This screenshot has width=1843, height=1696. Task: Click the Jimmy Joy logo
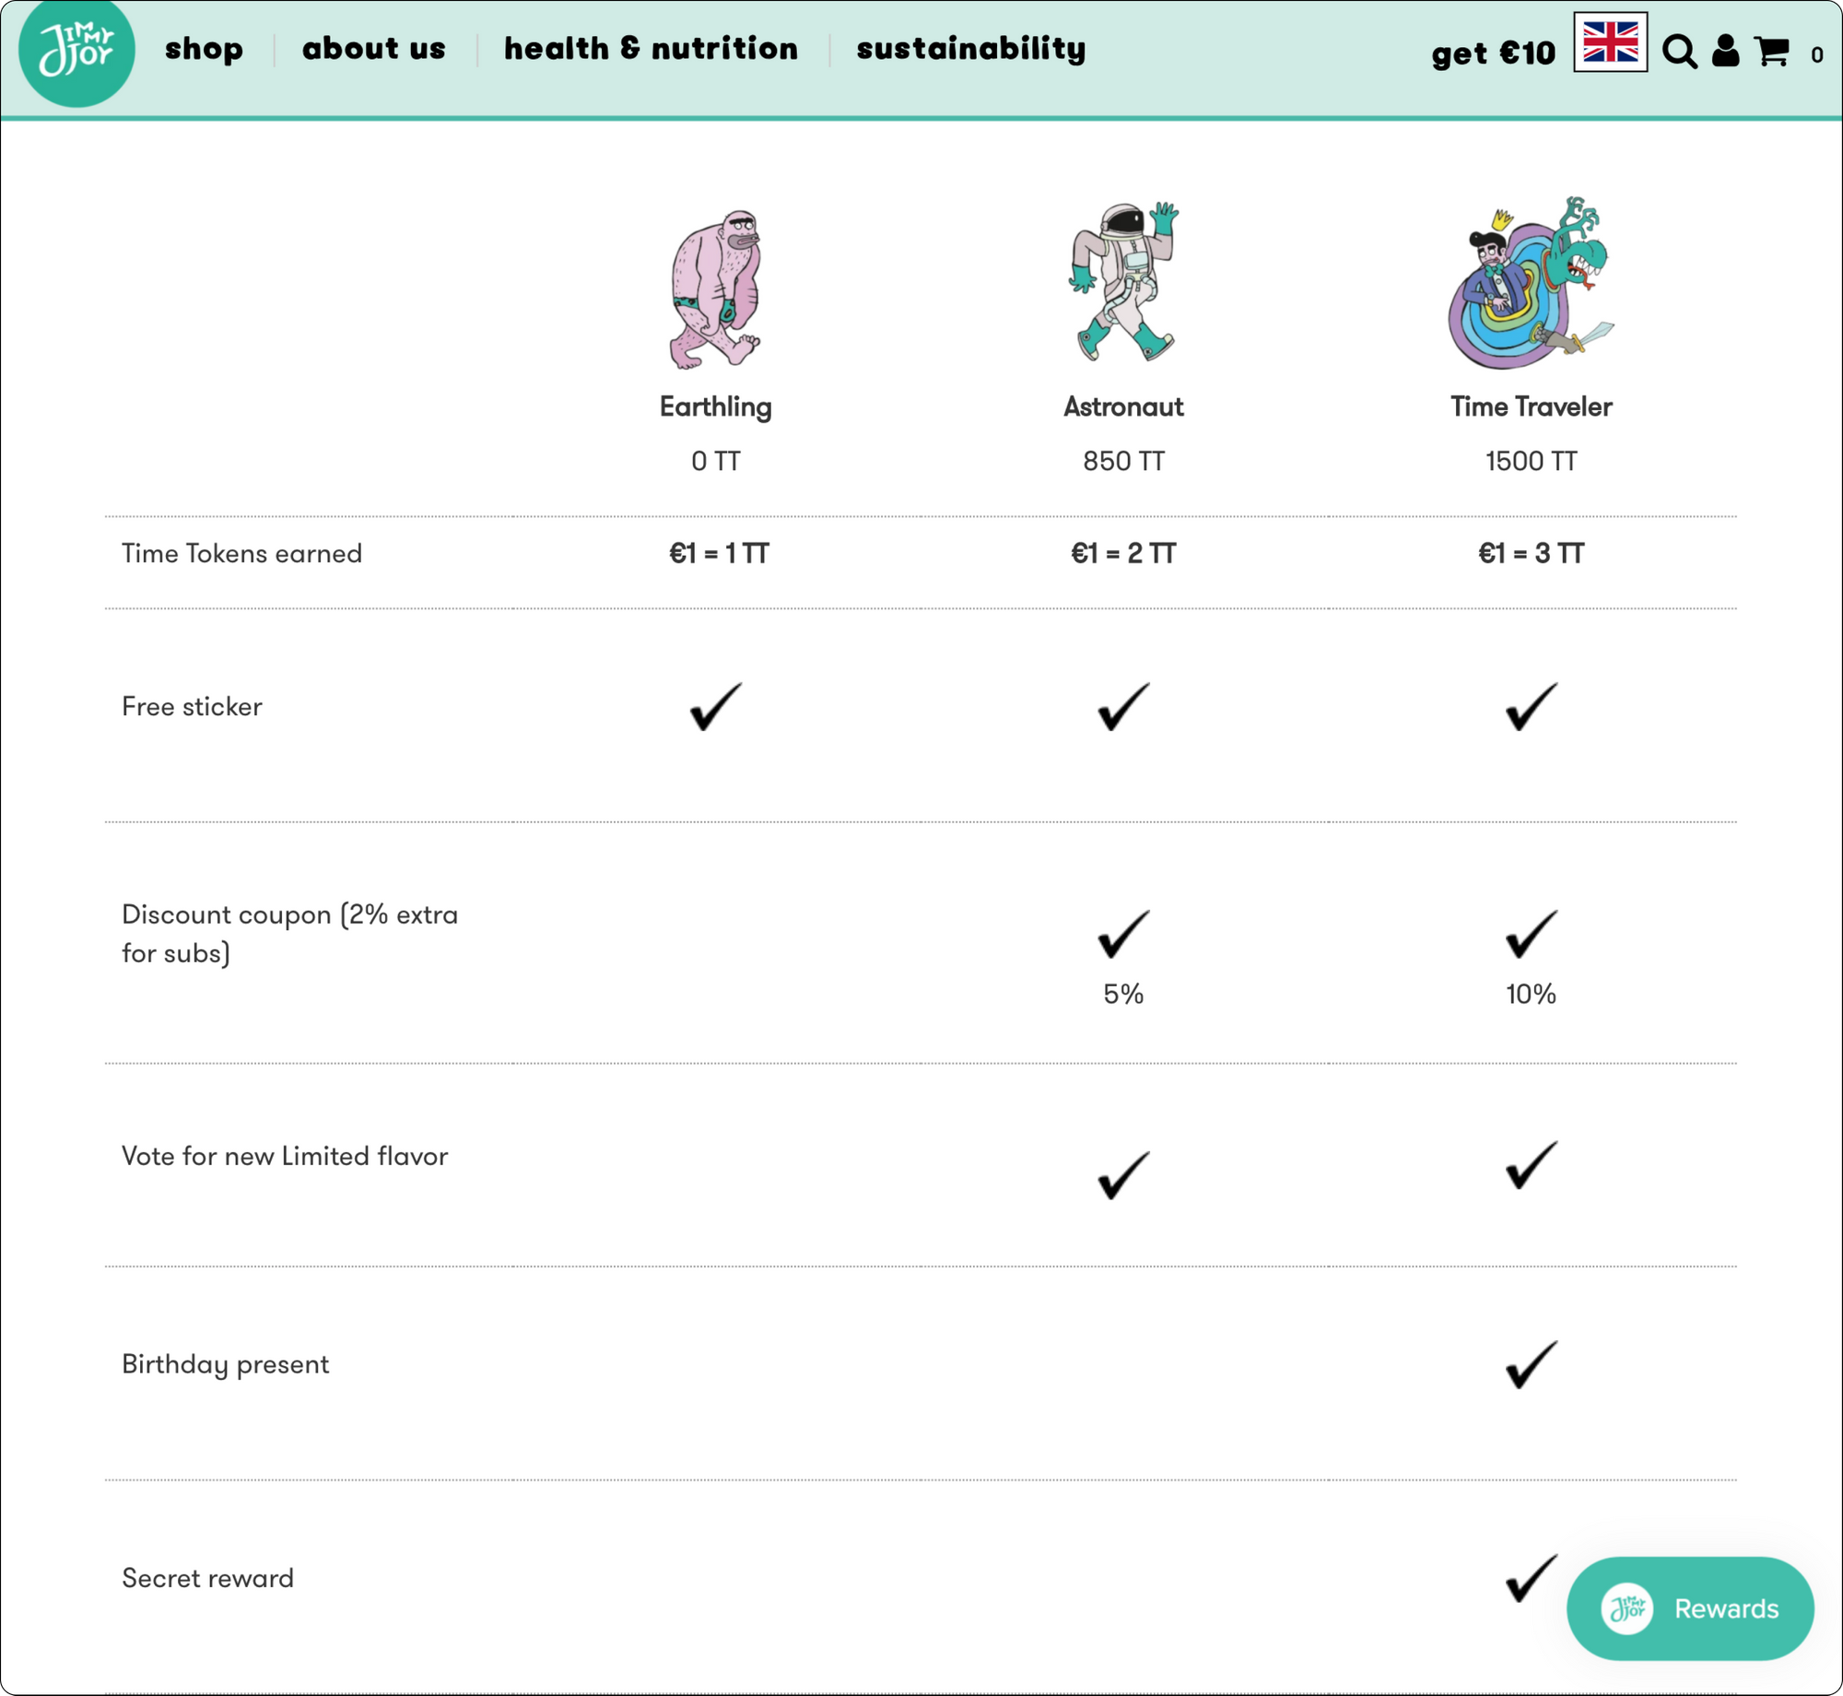(76, 51)
